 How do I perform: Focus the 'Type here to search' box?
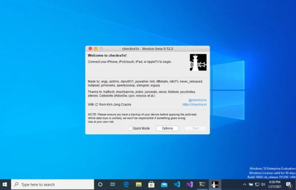(x=53, y=184)
